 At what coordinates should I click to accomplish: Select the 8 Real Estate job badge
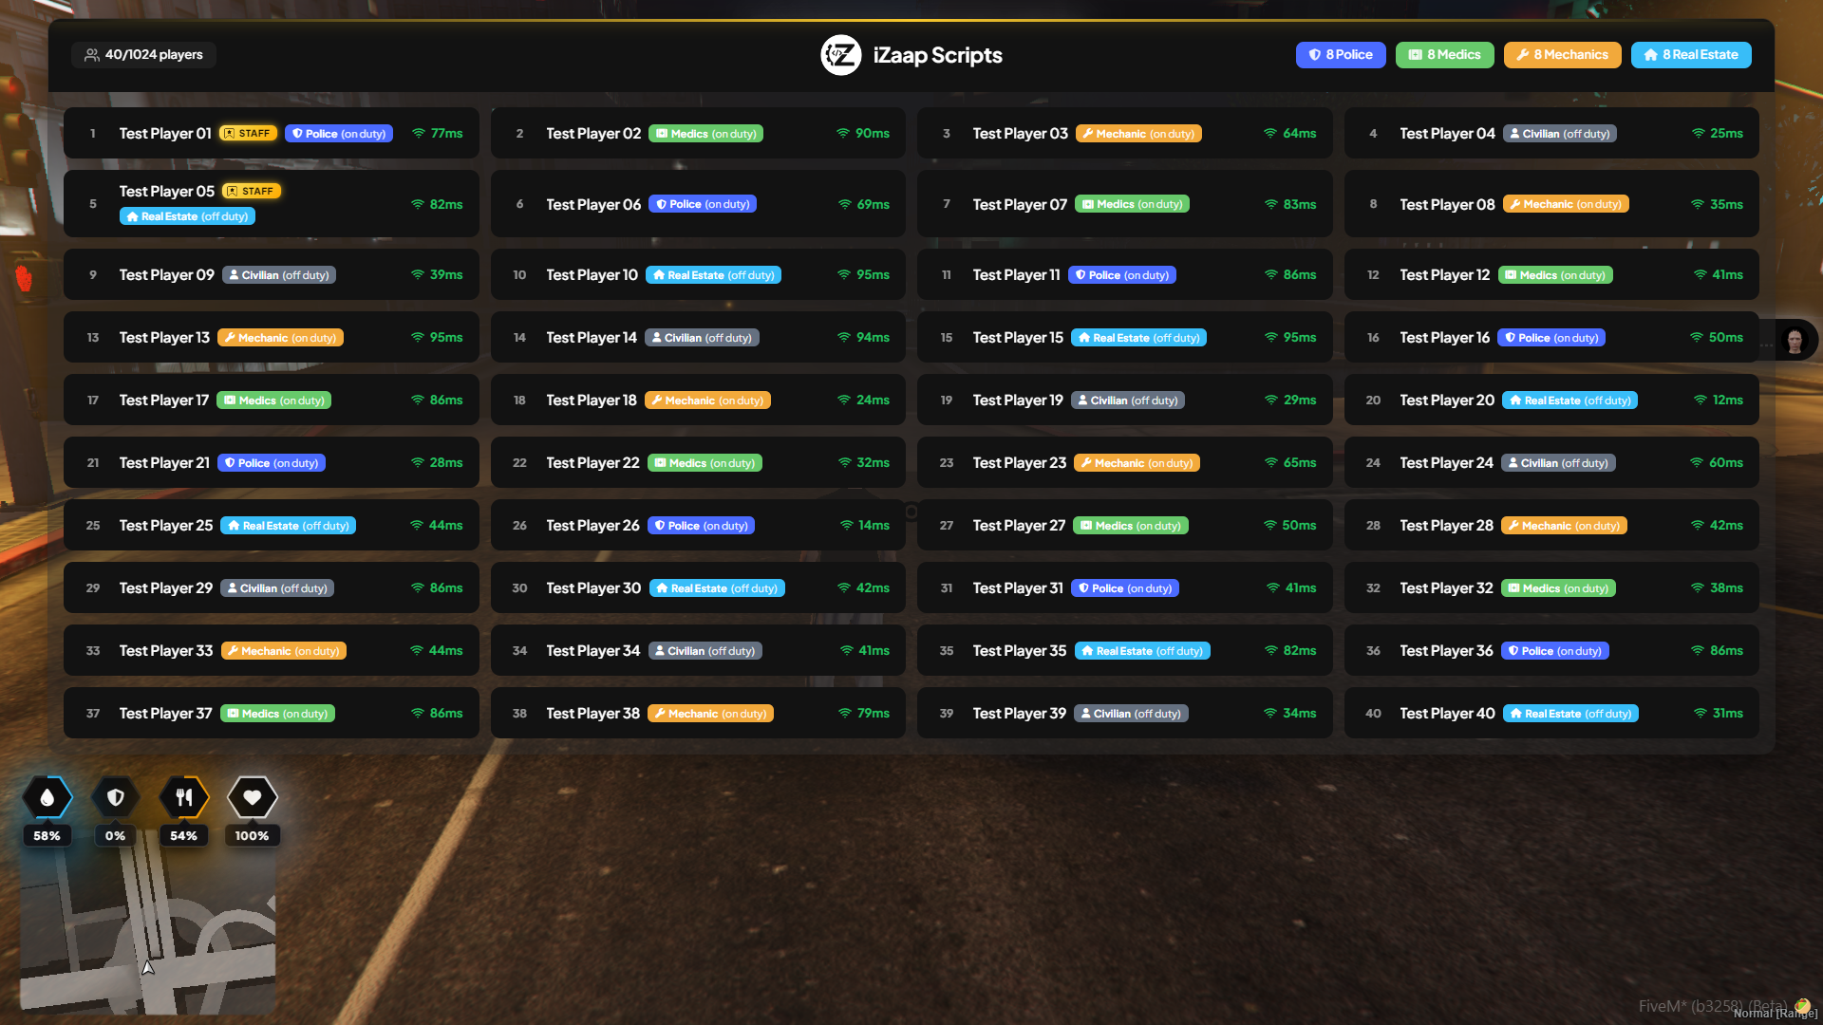[x=1691, y=55]
